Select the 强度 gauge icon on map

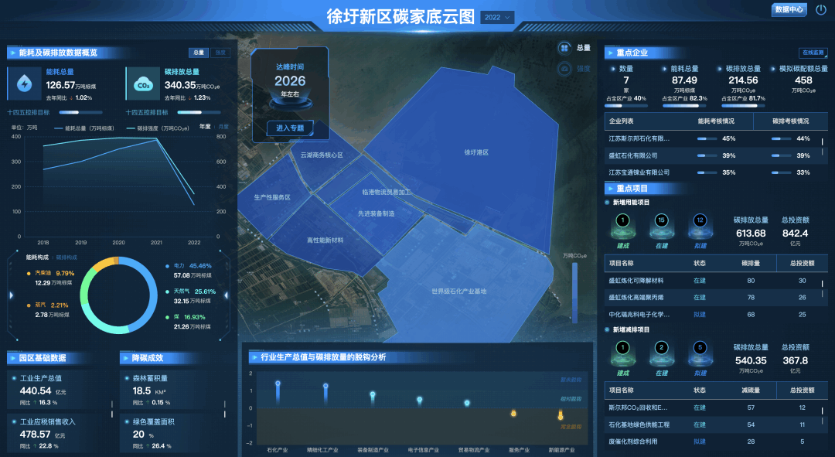pyautogui.click(x=565, y=69)
